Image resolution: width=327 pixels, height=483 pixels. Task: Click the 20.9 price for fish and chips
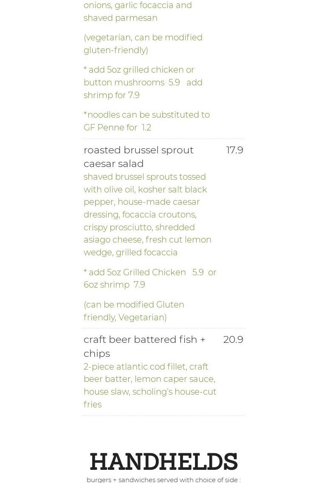233,339
